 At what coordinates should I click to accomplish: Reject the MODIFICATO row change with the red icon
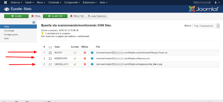85,58
